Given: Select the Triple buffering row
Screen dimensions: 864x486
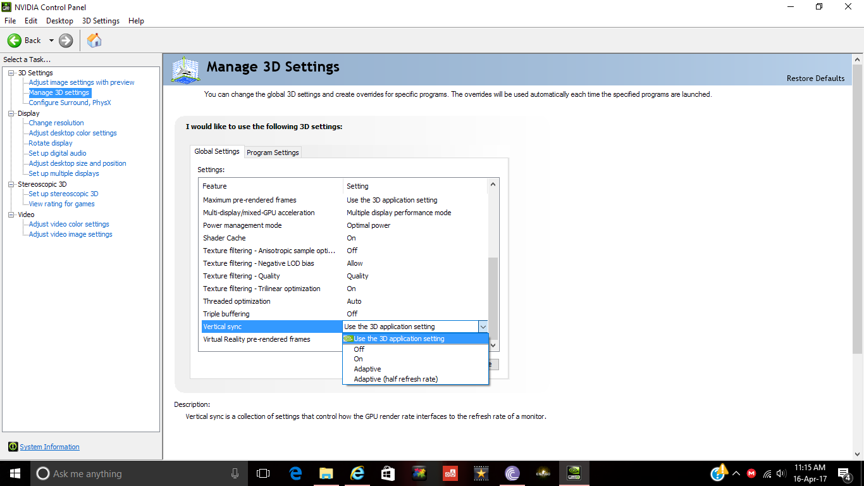Looking at the screenshot, I should (343, 314).
